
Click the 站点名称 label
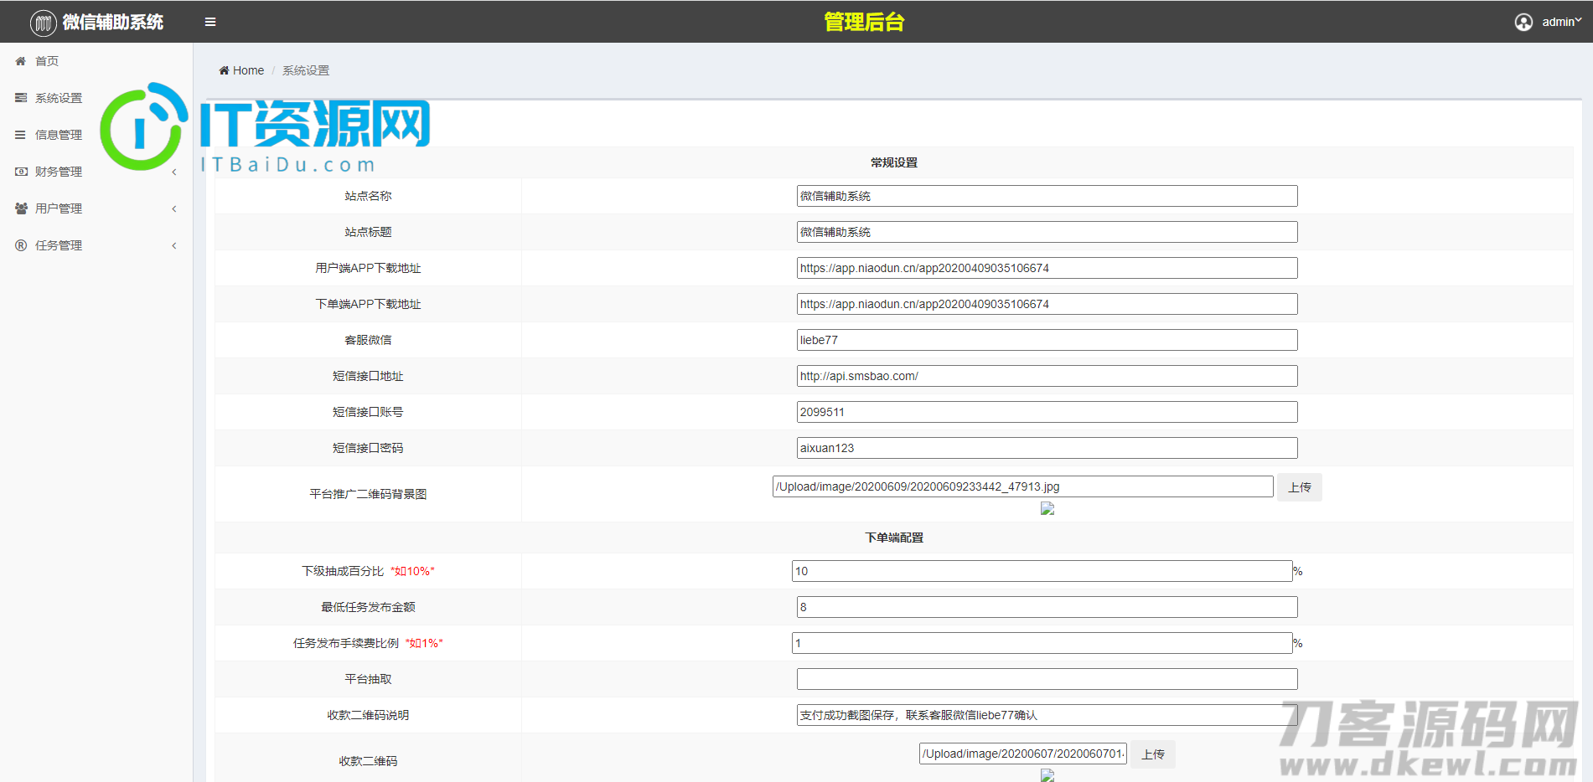pos(368,196)
